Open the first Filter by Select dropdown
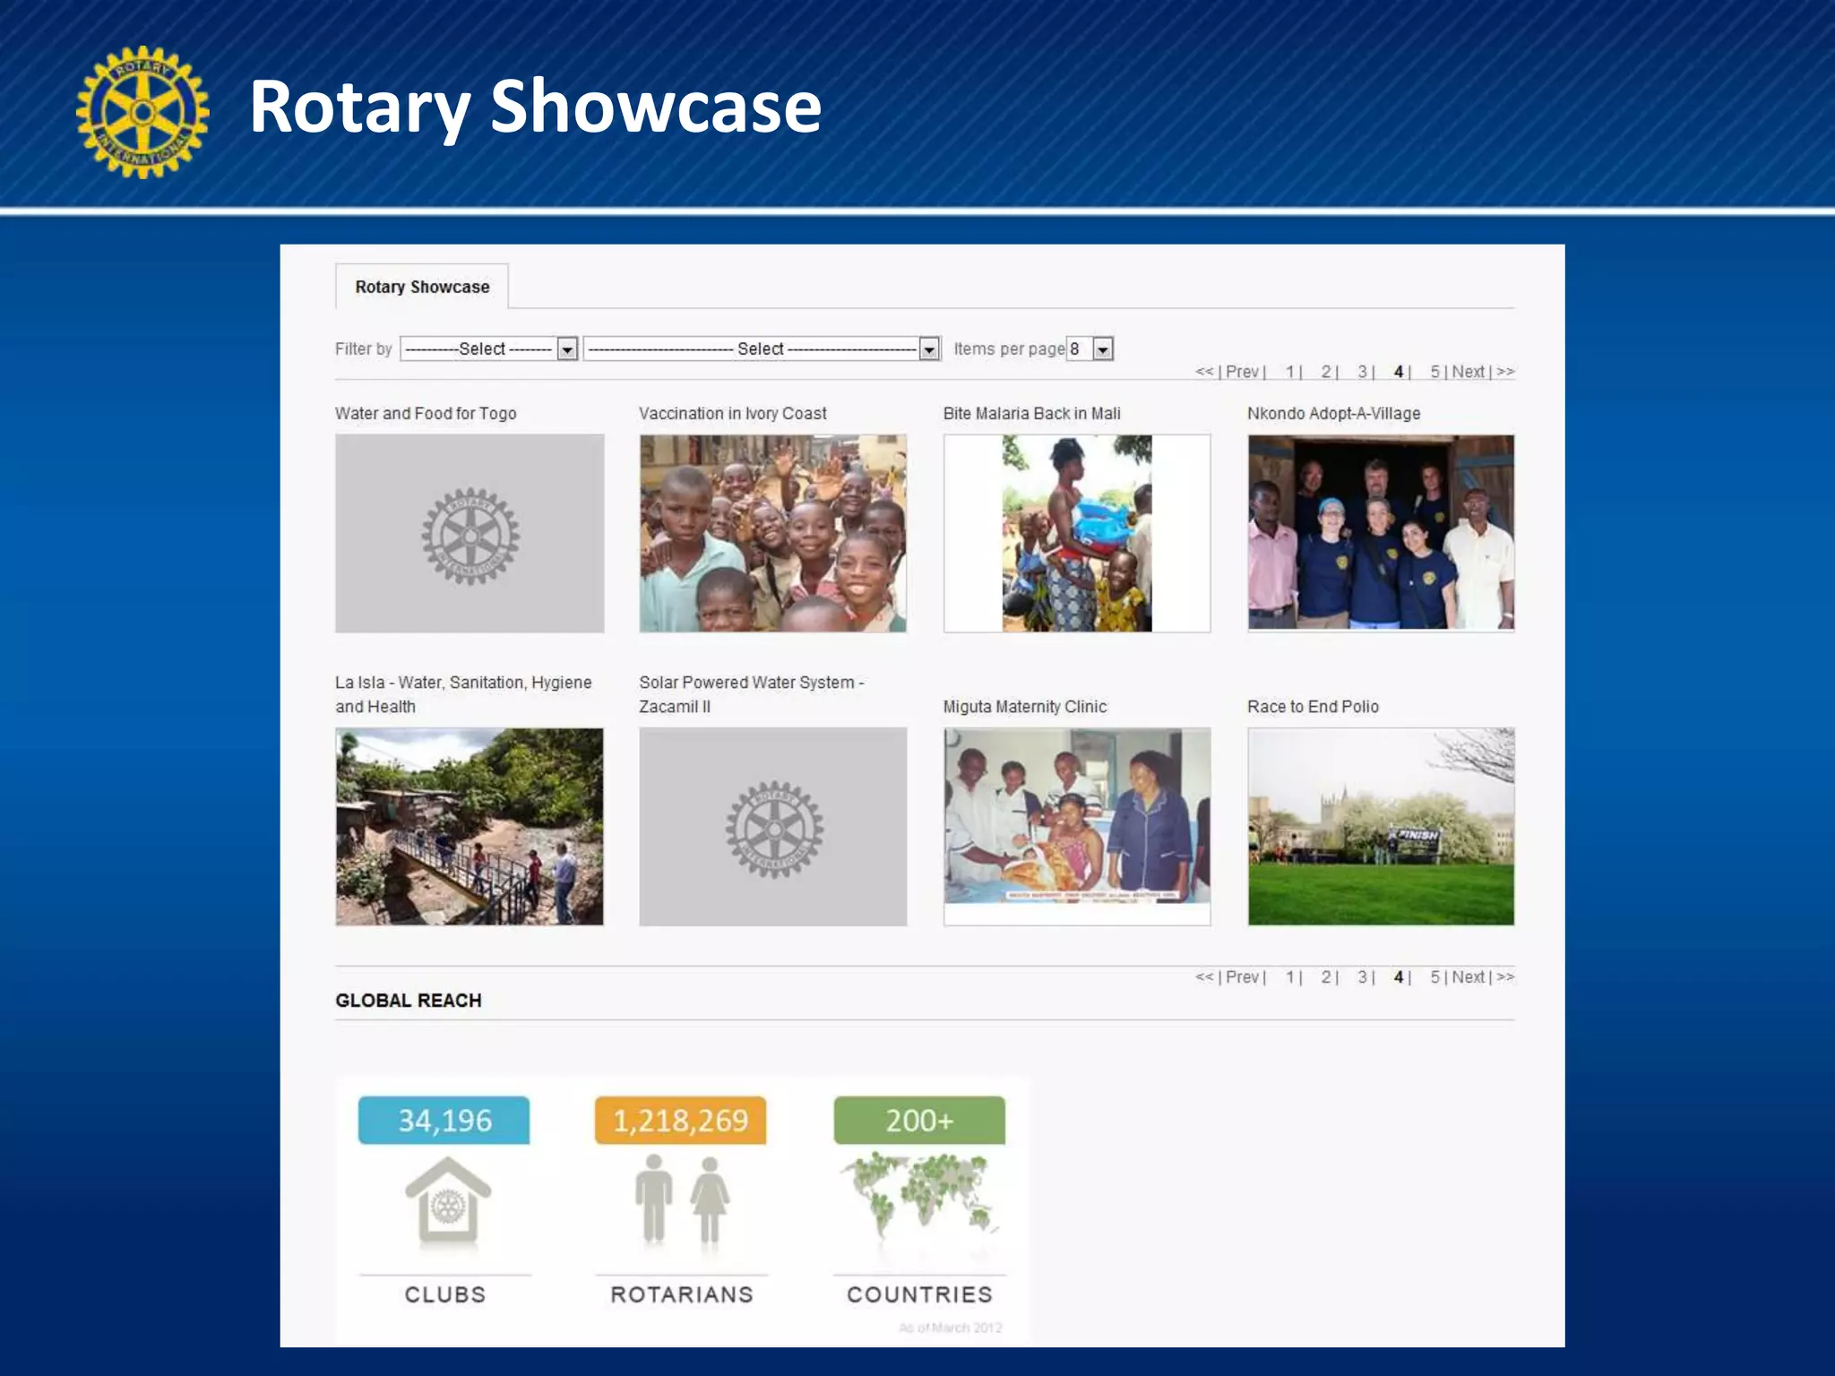Viewport: 1835px width, 1376px height. (488, 348)
